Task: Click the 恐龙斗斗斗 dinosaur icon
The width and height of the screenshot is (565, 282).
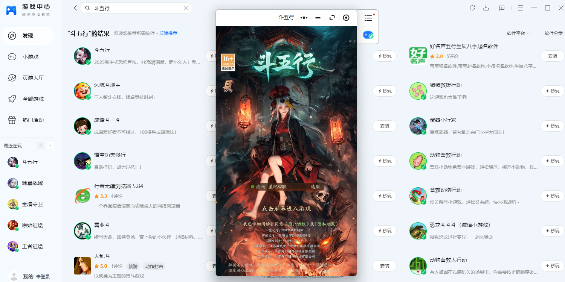Action: tap(418, 231)
